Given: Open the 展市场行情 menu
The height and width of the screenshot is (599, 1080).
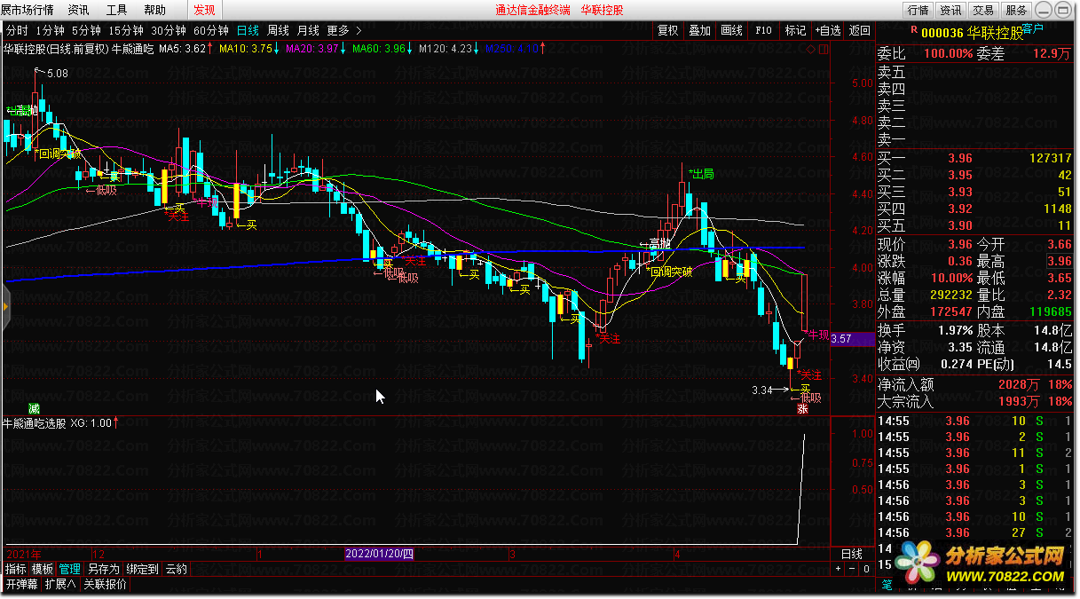Looking at the screenshot, I should [28, 10].
